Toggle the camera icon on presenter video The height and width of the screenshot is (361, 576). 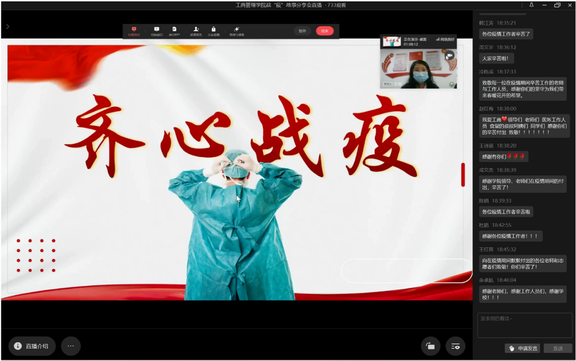(449, 56)
